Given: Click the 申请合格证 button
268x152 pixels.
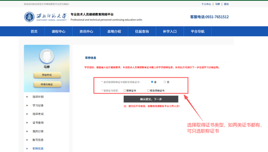Looking at the screenshot, I should [x=47, y=84].
